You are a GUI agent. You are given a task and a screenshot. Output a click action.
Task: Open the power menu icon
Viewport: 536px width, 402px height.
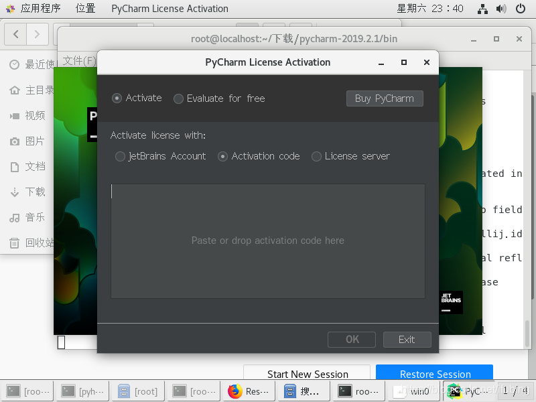pyautogui.click(x=521, y=9)
